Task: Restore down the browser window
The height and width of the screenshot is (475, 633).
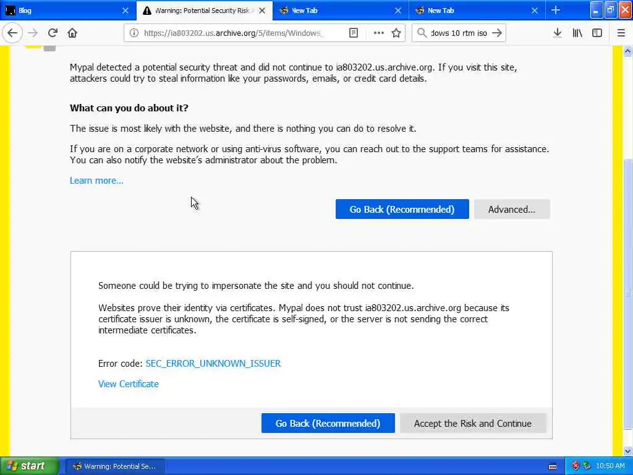Action: 610,10
